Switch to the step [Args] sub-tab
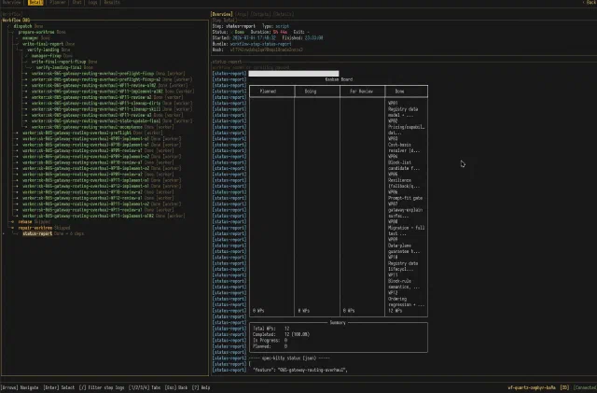Screen dimensions: 597x393 pyautogui.click(x=242, y=14)
